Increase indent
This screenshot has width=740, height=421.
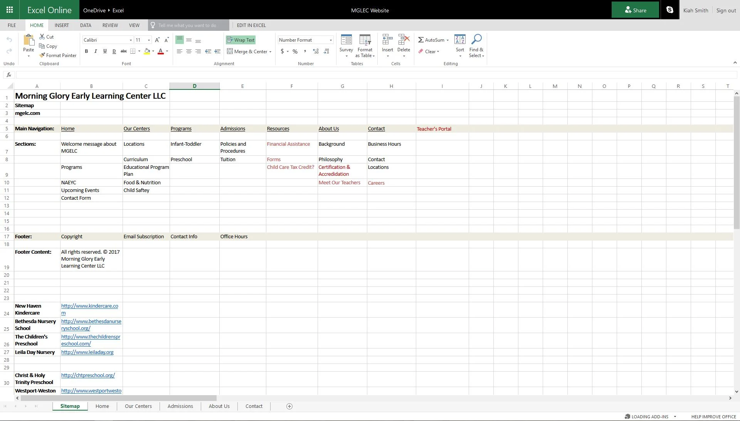[x=217, y=51]
